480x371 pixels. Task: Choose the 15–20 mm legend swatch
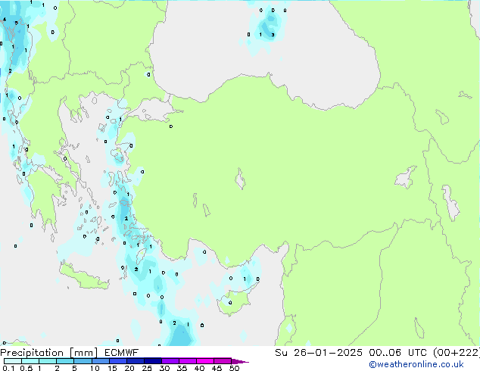pos(118,361)
